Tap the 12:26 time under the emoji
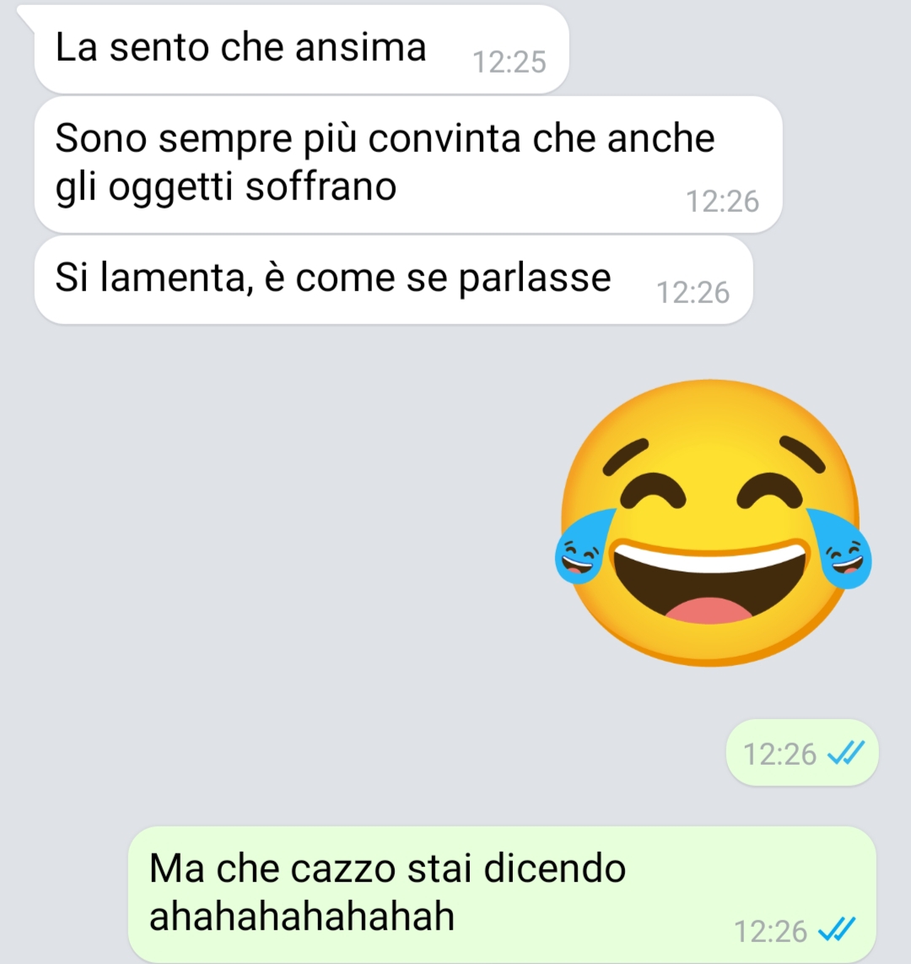The image size is (911, 964). pyautogui.click(x=779, y=754)
